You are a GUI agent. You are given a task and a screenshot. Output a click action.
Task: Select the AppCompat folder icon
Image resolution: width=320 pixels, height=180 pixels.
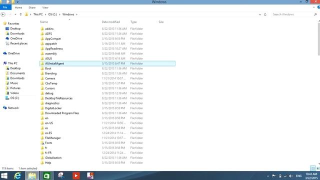click(42, 38)
